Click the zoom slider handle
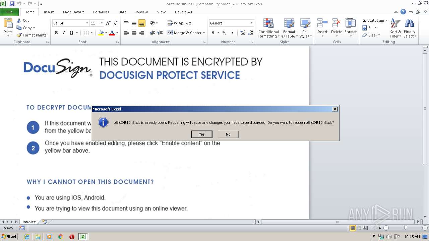429x241 pixels. coord(406,228)
